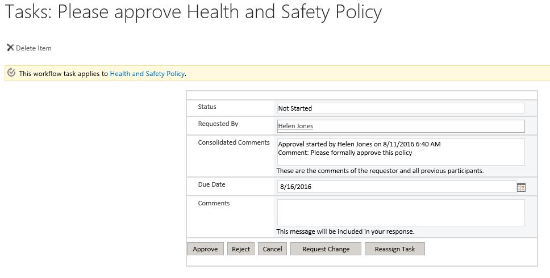The image size is (550, 278).
Task: Open the Helen Jones user link
Action: (x=295, y=126)
